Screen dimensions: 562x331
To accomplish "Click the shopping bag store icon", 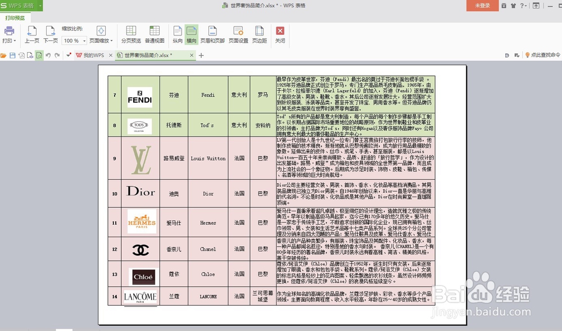I will (504, 6).
